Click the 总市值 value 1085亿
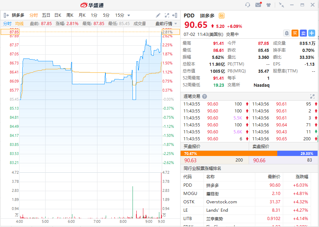 tap(217, 71)
